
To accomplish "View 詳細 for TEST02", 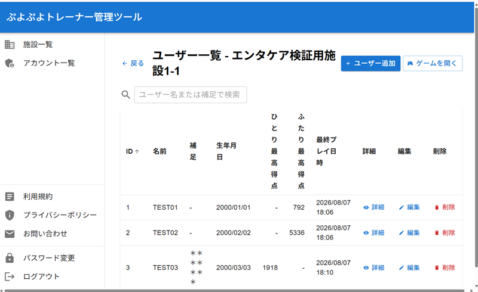I will pos(374,232).
